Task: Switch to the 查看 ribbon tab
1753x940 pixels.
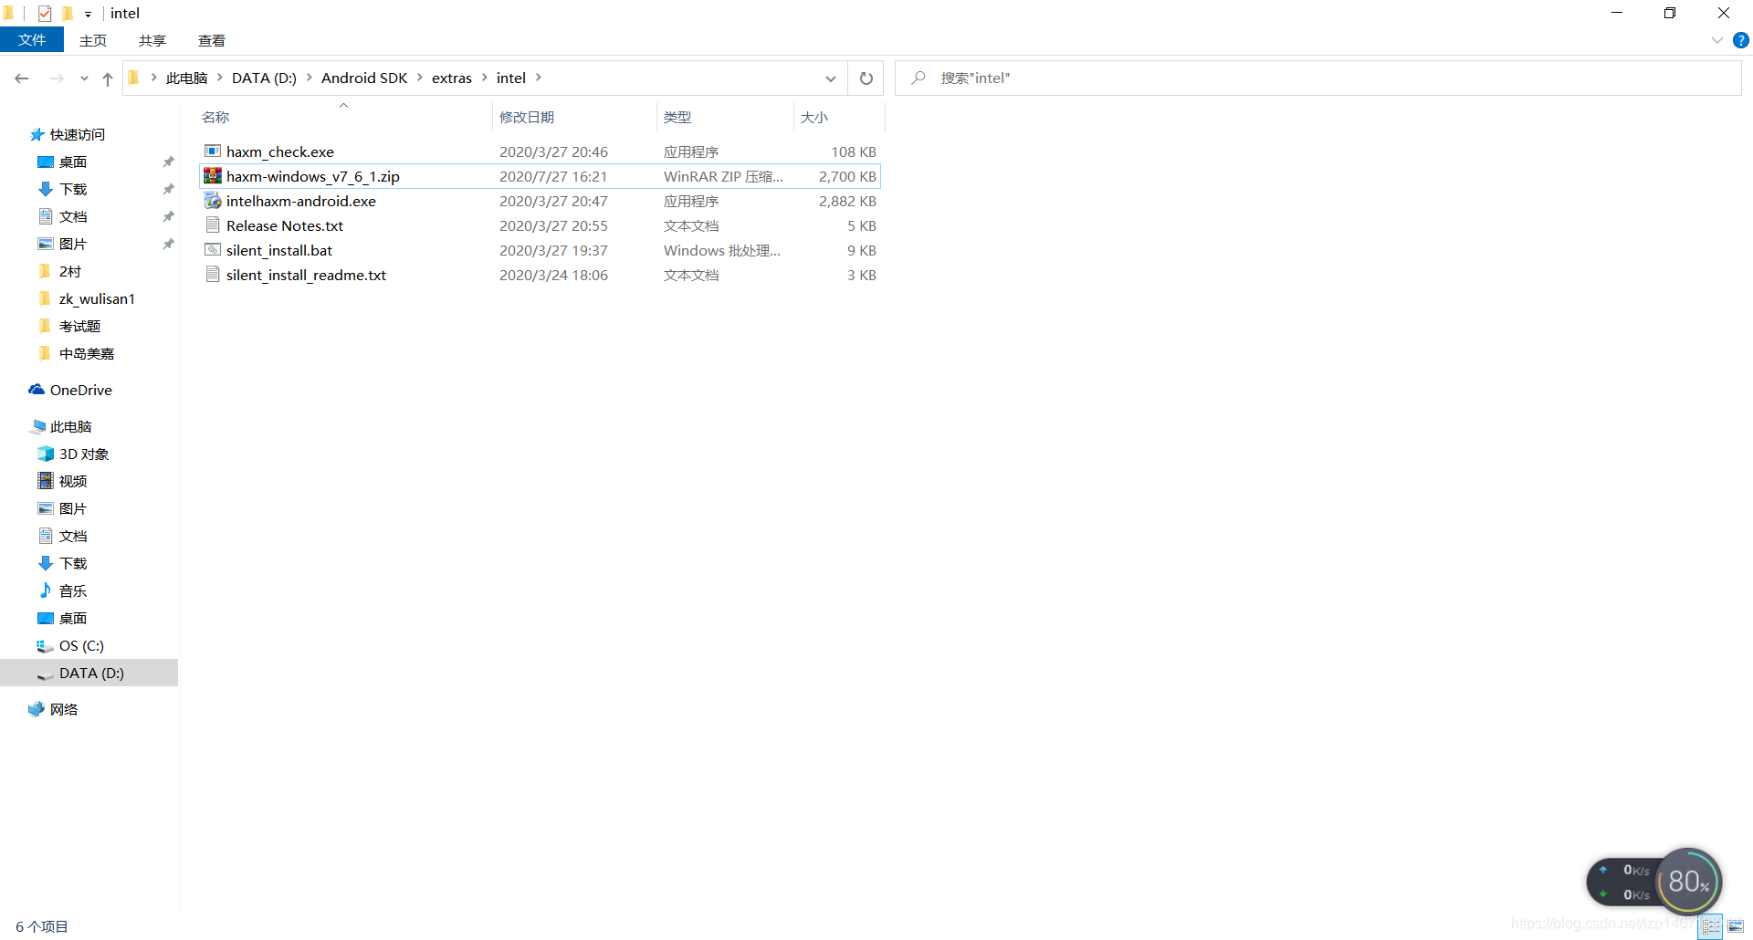Action: pyautogui.click(x=212, y=40)
